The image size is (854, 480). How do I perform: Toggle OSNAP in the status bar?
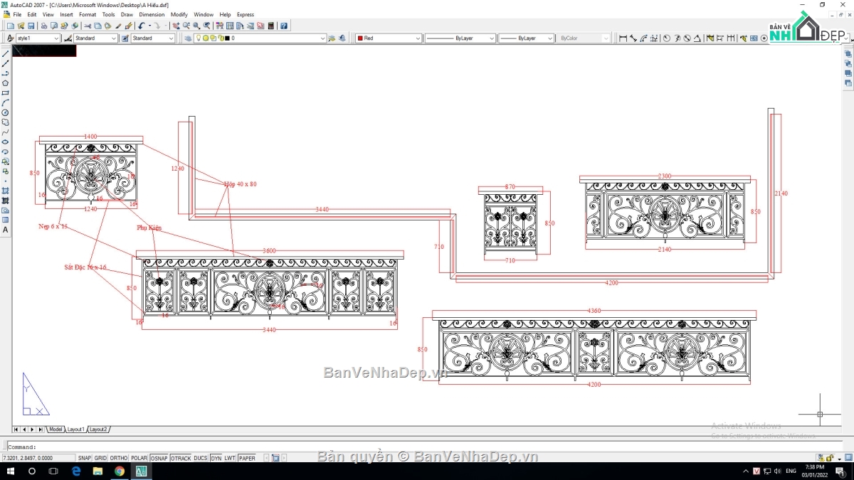[159, 458]
